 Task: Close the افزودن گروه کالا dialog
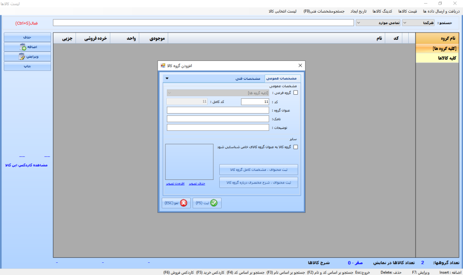coord(300,66)
